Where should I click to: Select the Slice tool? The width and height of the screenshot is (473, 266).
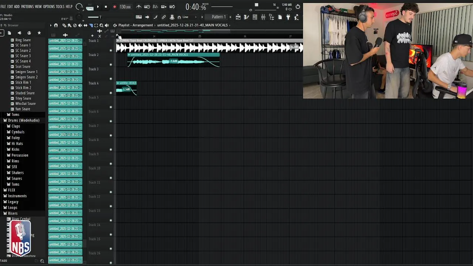click(91, 25)
